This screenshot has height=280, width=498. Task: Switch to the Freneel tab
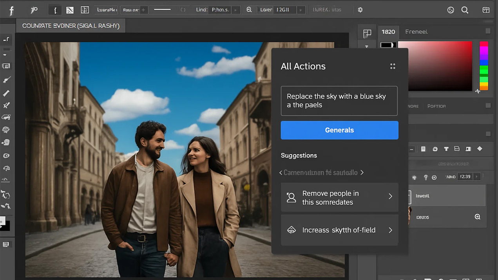click(416, 32)
